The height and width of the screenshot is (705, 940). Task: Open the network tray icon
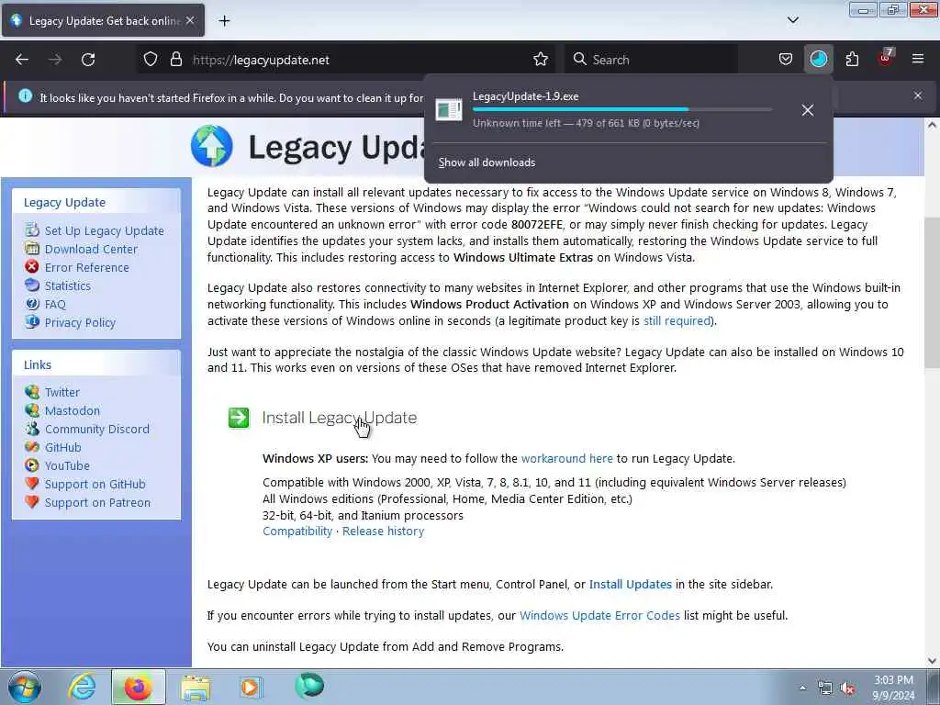click(x=825, y=688)
